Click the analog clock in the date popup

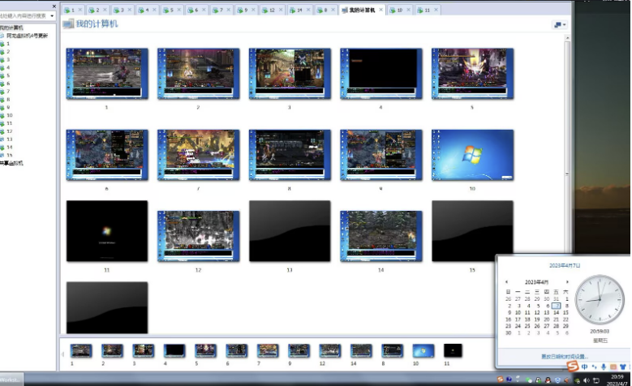coord(600,299)
